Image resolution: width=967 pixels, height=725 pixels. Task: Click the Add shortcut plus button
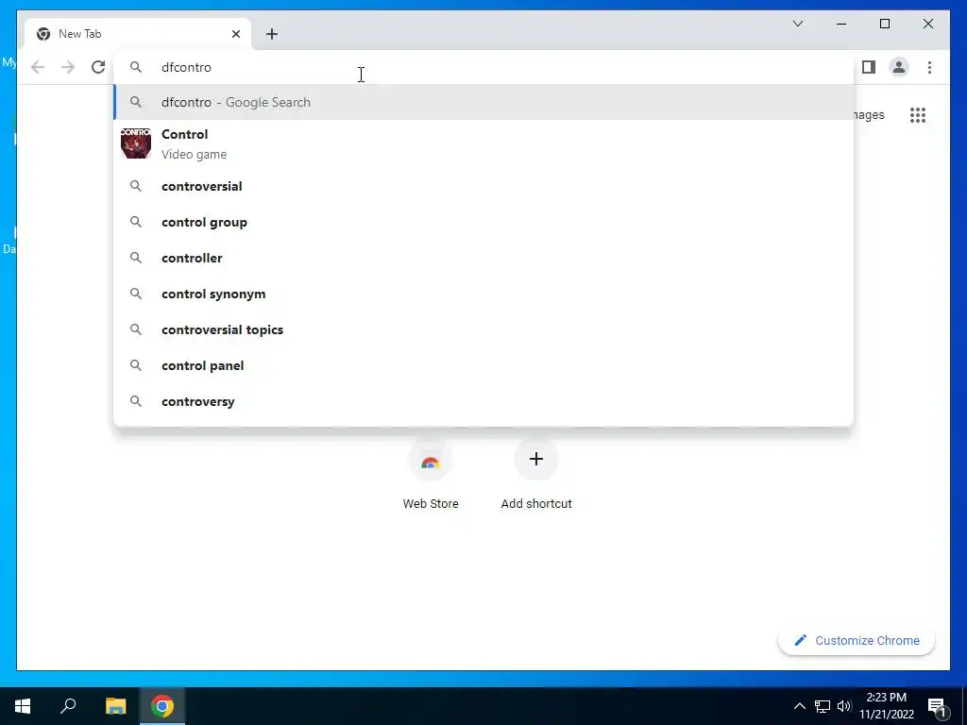536,460
